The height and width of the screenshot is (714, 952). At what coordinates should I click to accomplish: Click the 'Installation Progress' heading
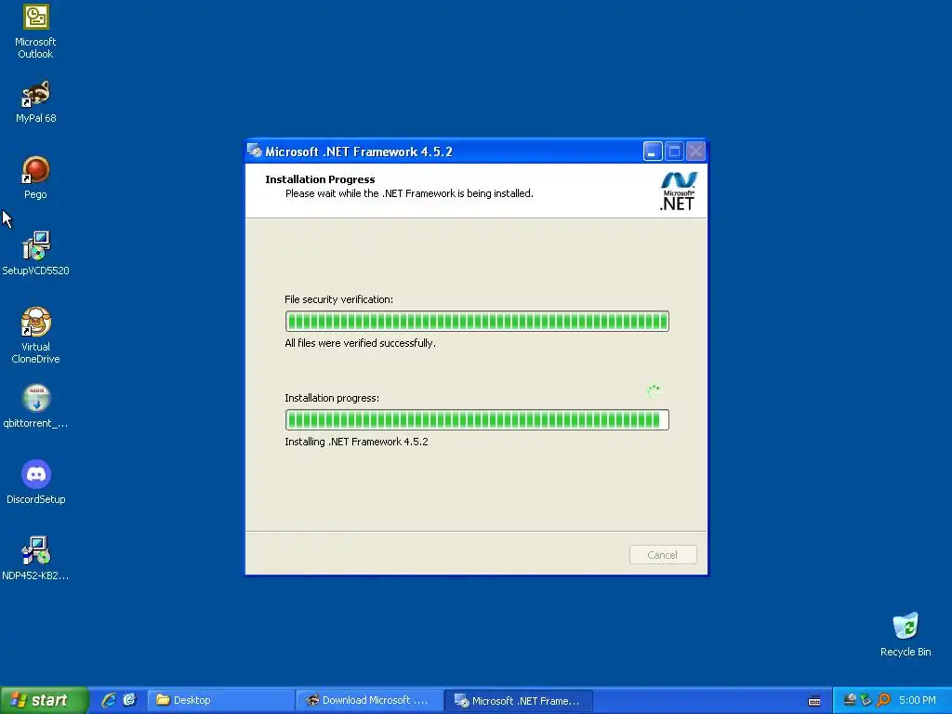point(320,179)
